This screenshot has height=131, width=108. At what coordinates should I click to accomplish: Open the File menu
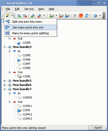[x=8, y=9]
